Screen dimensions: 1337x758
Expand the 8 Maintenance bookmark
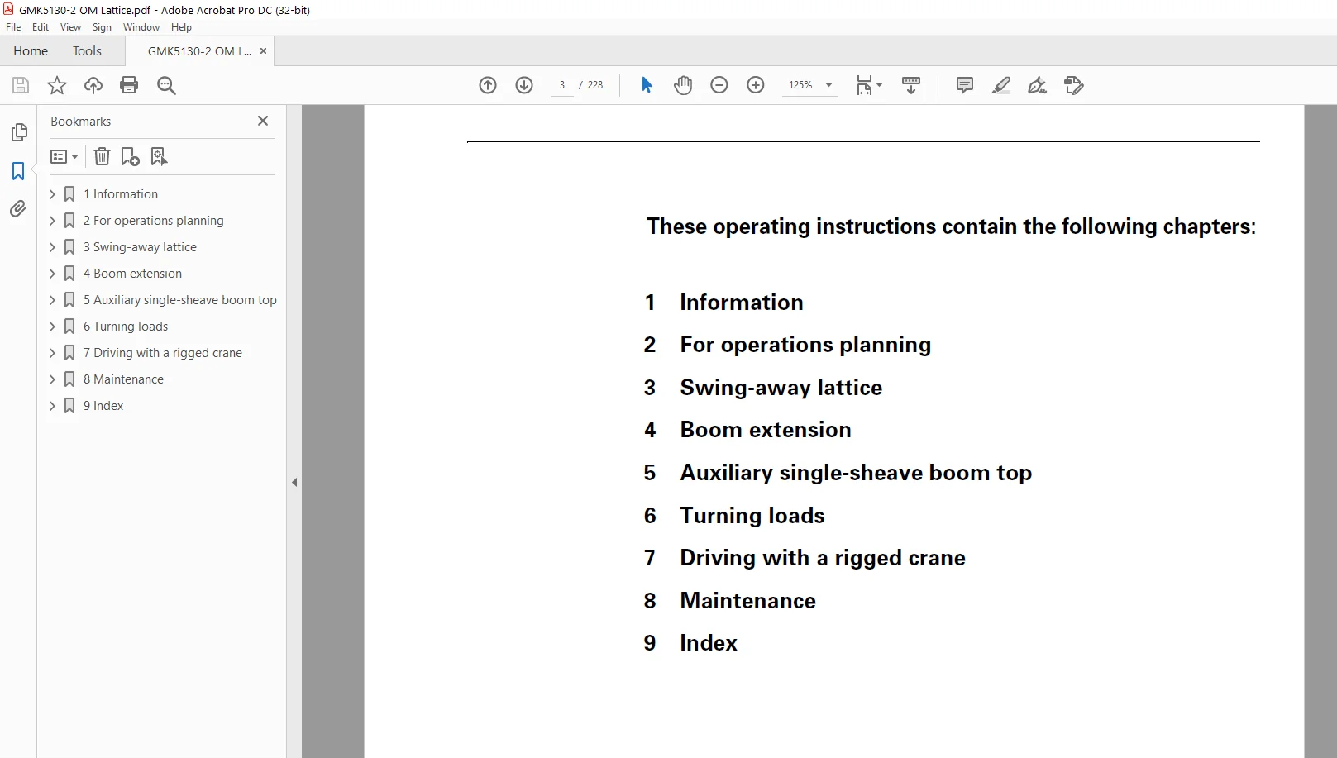tap(52, 379)
